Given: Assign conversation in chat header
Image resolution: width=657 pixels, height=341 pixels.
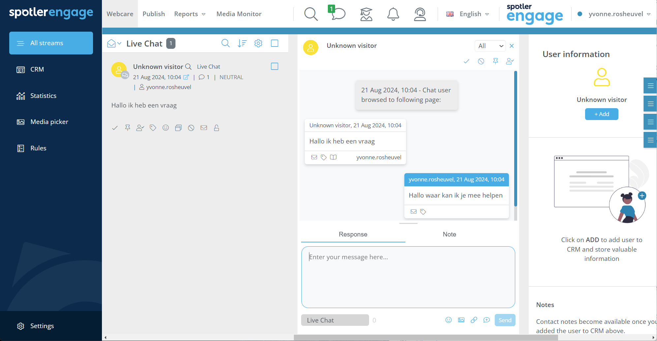Looking at the screenshot, I should pos(510,61).
